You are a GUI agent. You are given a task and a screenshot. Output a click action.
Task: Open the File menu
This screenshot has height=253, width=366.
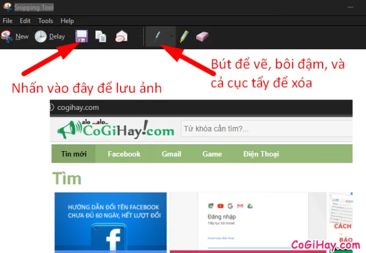click(x=7, y=21)
